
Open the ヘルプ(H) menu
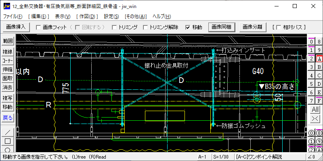[162, 17]
